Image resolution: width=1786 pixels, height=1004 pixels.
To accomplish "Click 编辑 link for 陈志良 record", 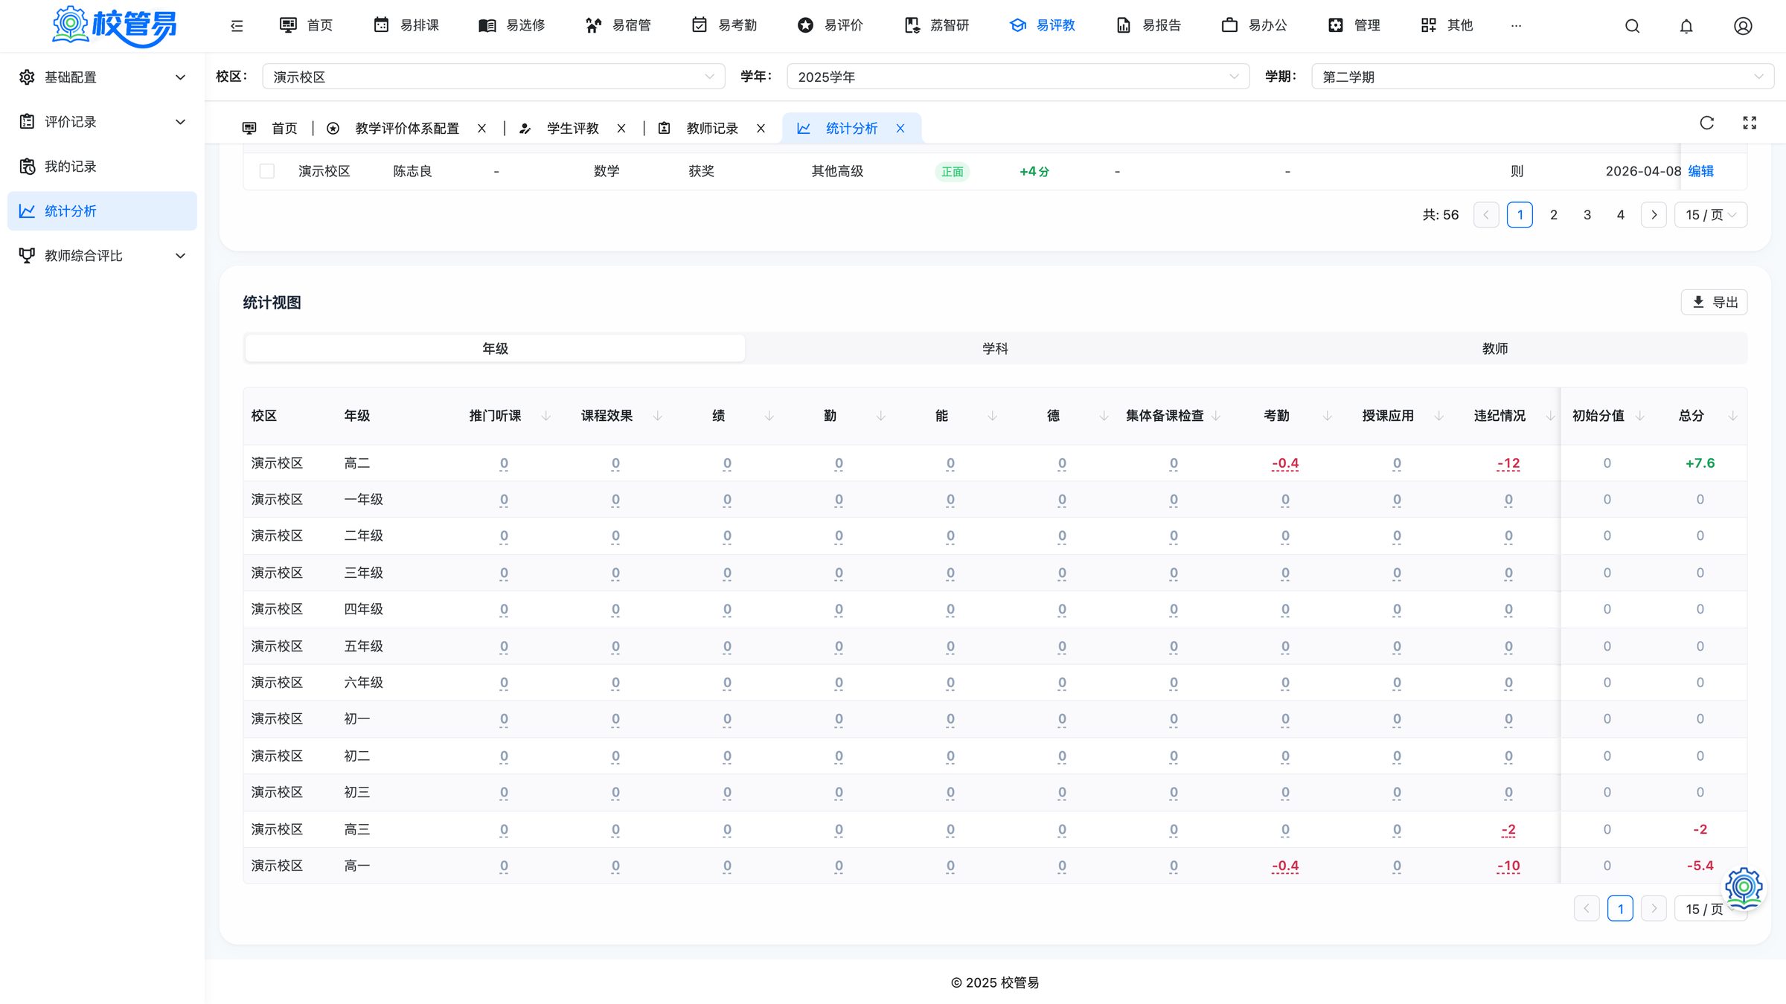I will pos(1700,171).
